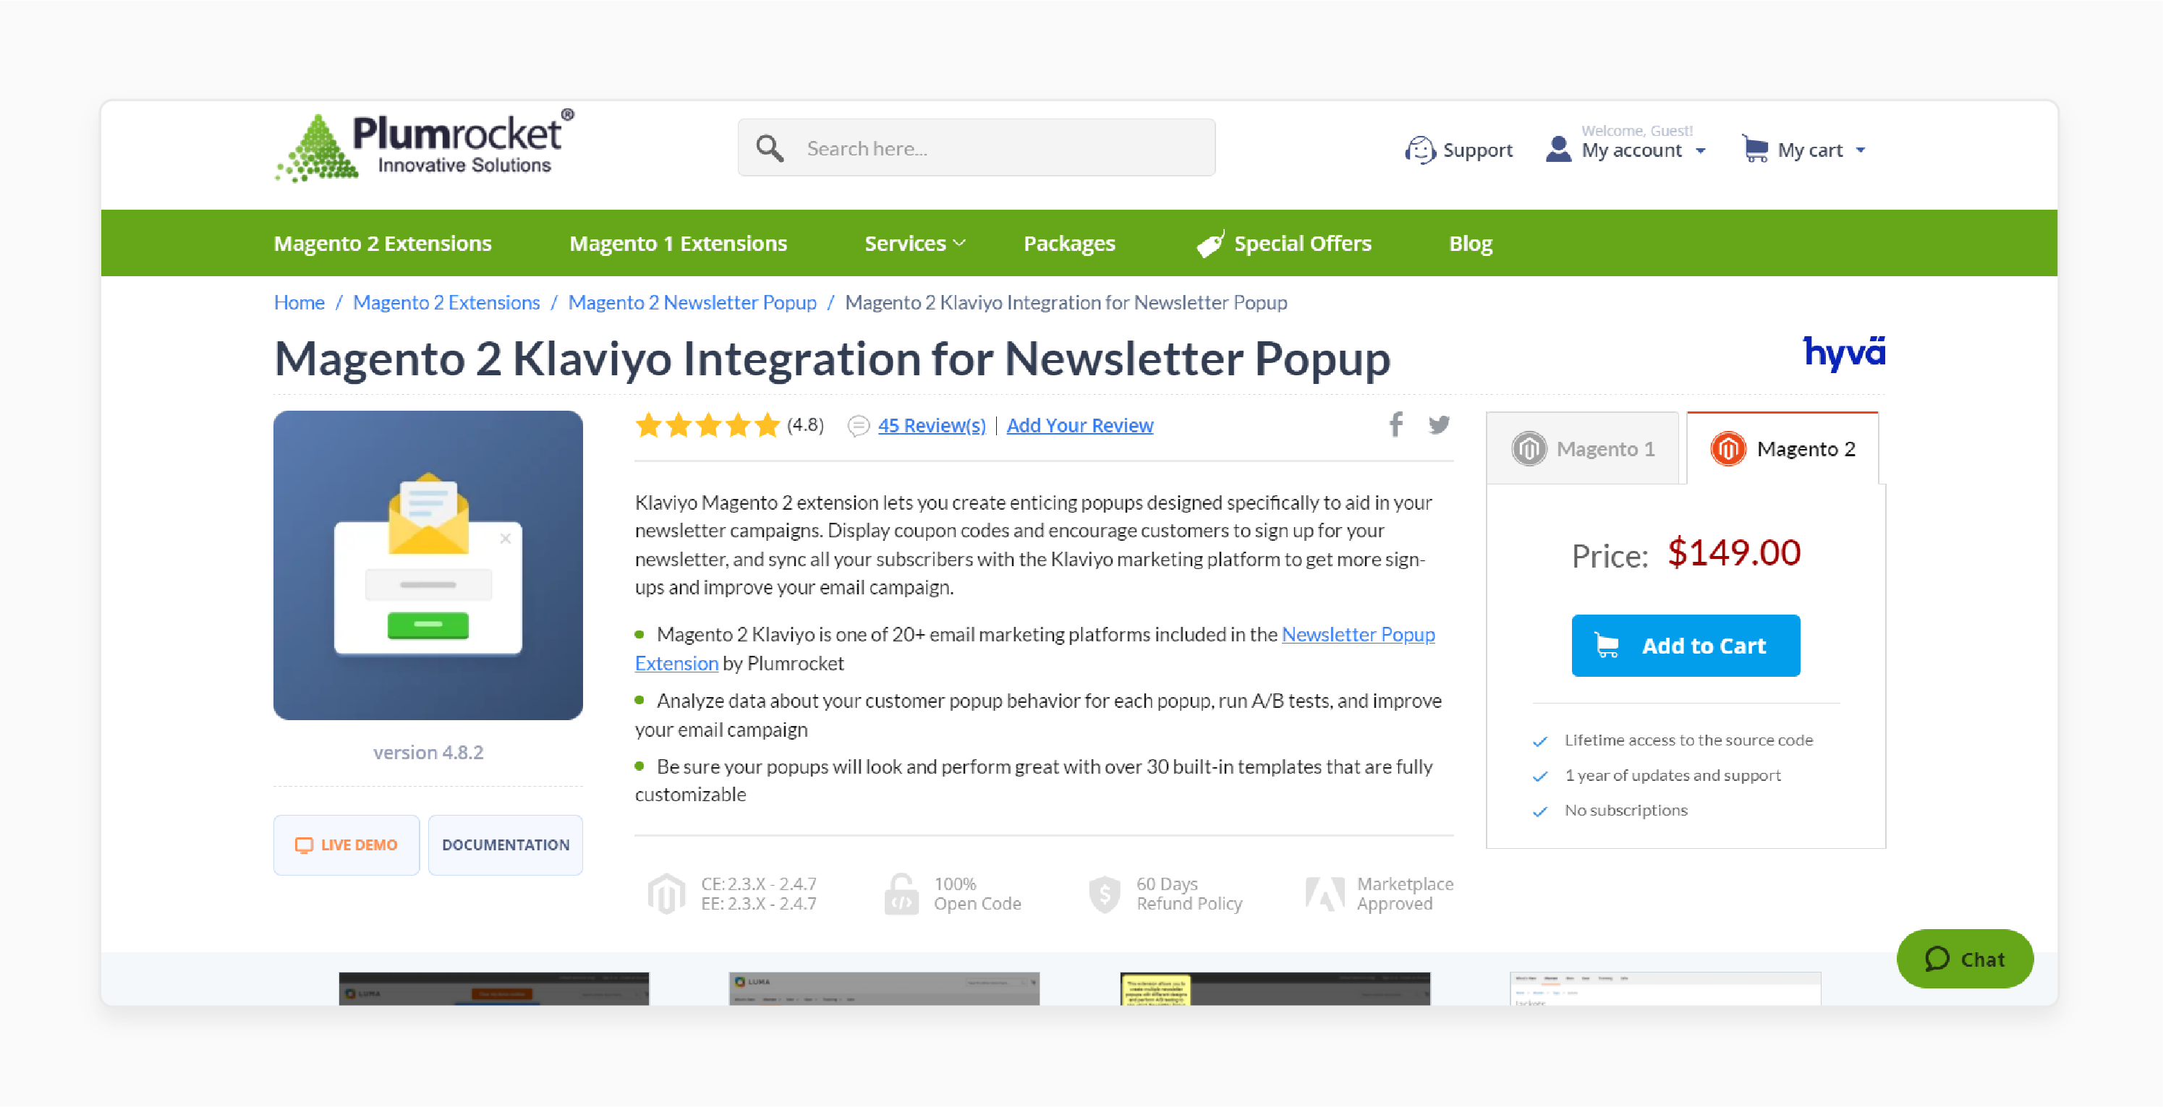Open Magento 2 Extensions menu

[x=383, y=244]
